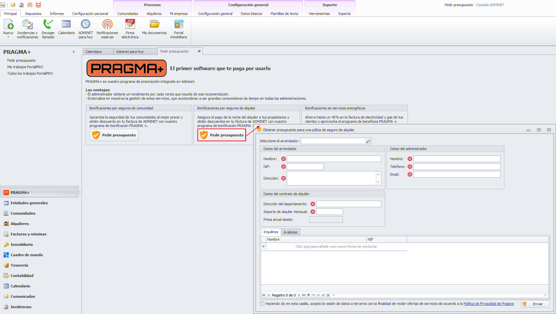Click Pedir presupuesto for seguros de comunidad
This screenshot has width=556, height=314.
coord(114,135)
